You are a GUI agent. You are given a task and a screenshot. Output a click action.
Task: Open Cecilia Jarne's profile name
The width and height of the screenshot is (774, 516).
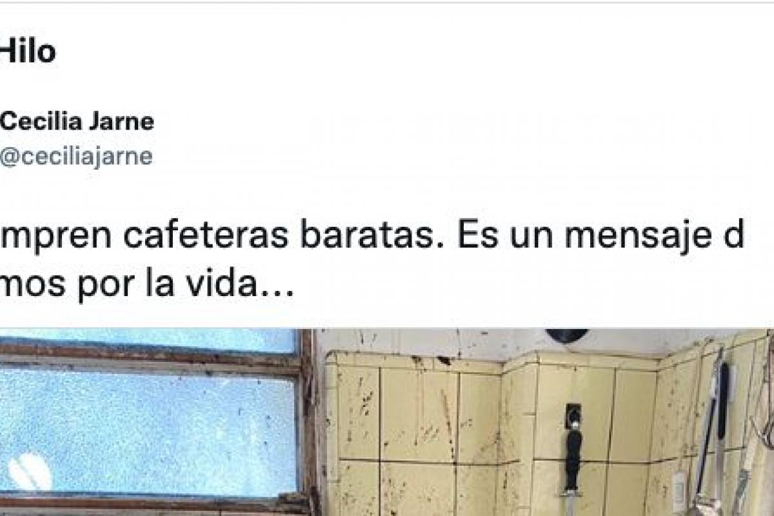click(77, 121)
